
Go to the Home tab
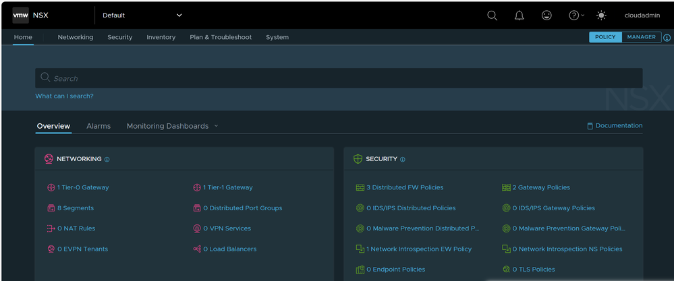point(23,37)
